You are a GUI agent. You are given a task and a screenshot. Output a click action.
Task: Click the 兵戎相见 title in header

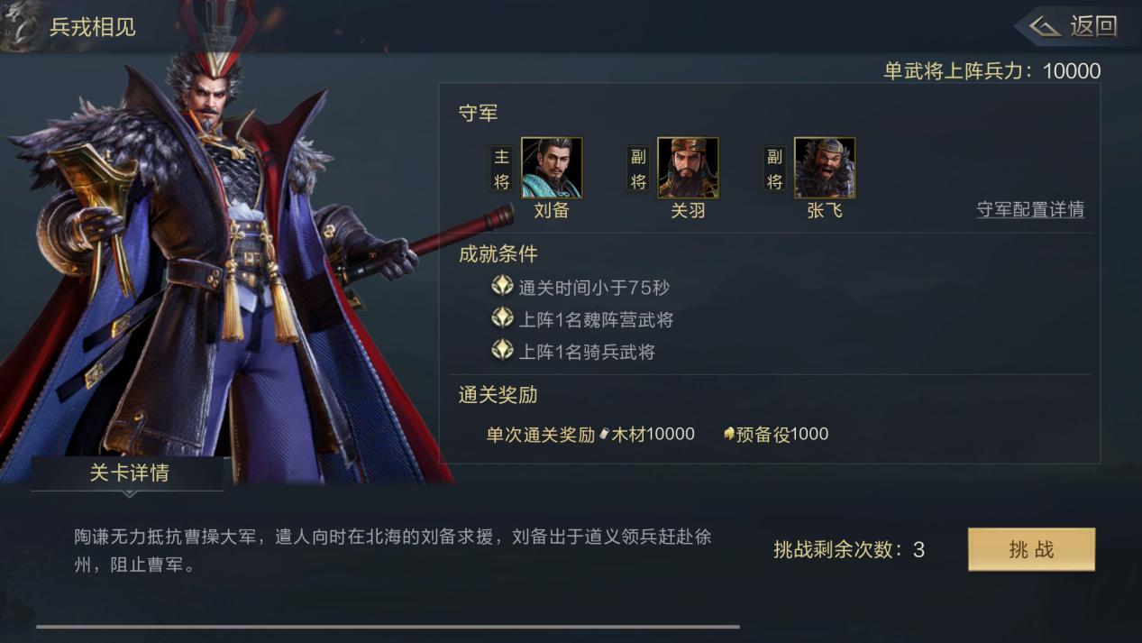tap(92, 27)
